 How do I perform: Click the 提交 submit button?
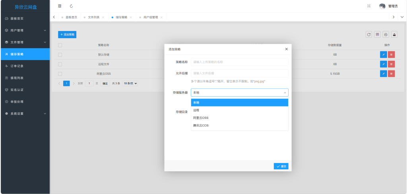coord(281,166)
